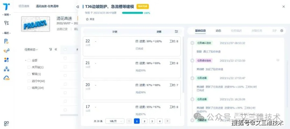Switch to the 清花高速-任务清单 tab
The image size is (290, 129).
[47, 6]
